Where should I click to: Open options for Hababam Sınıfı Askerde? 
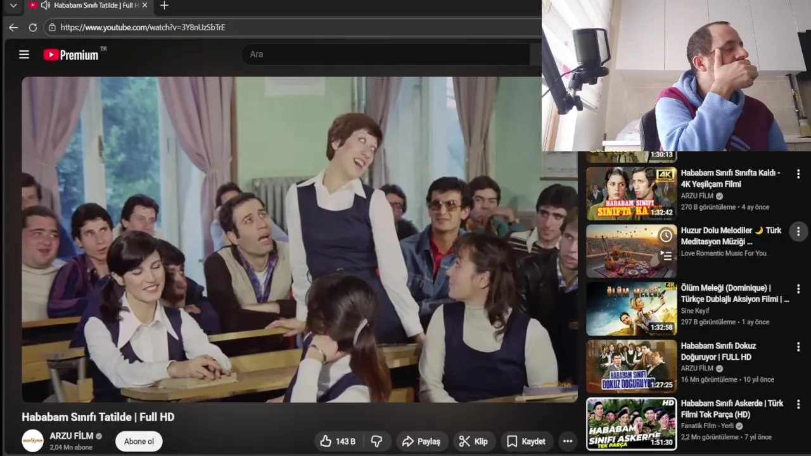798,404
